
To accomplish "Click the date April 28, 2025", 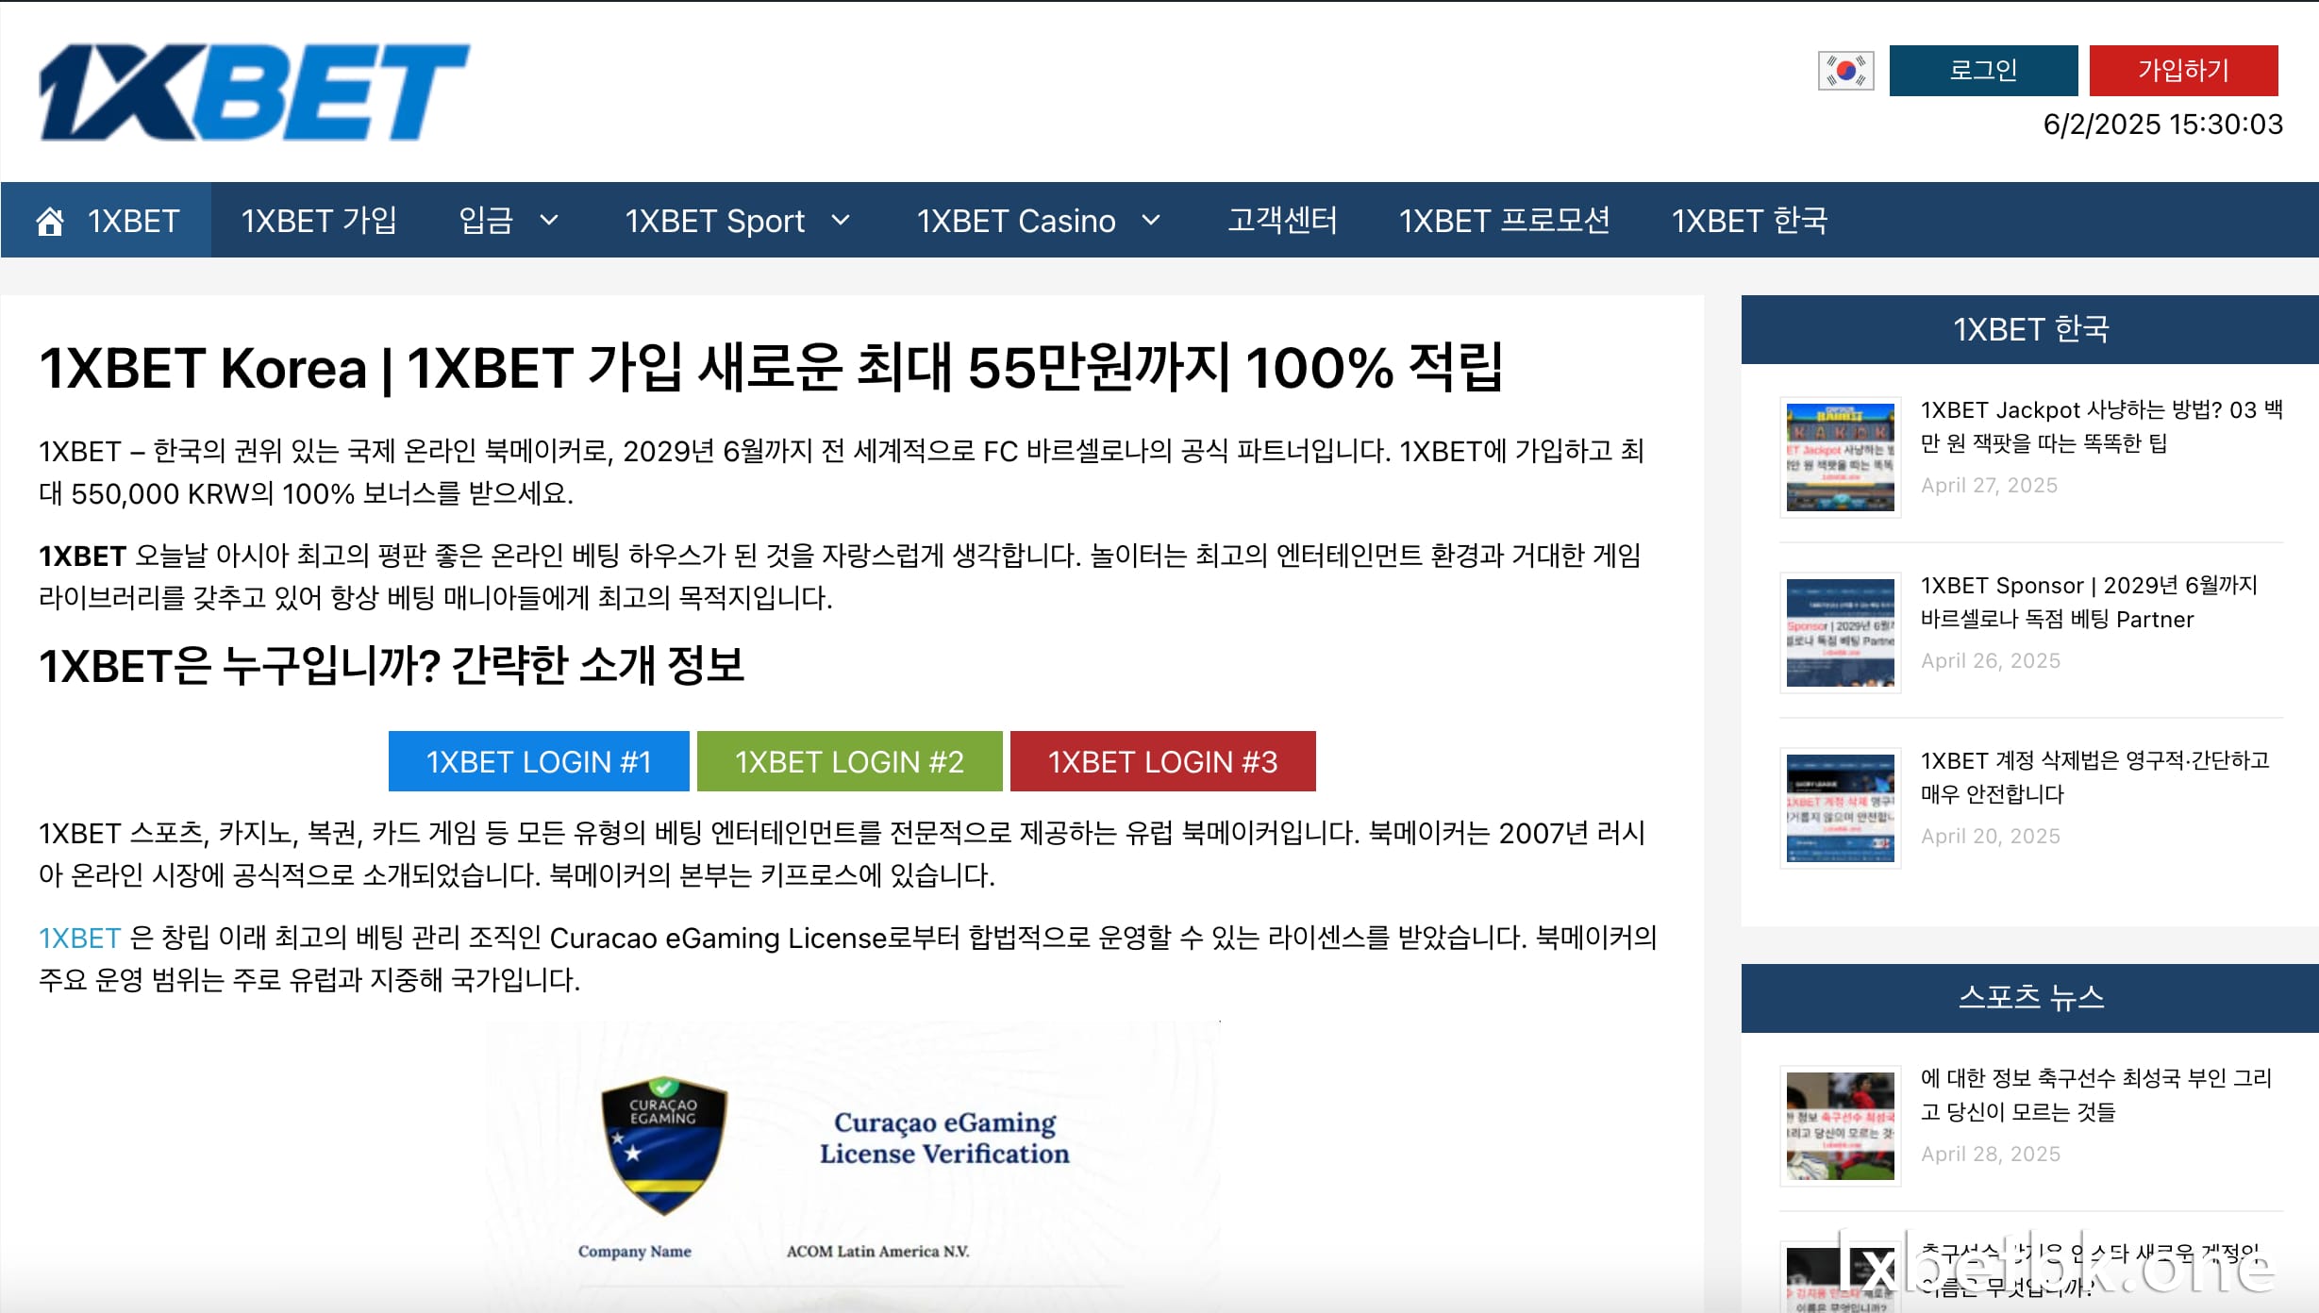I will [1991, 1154].
